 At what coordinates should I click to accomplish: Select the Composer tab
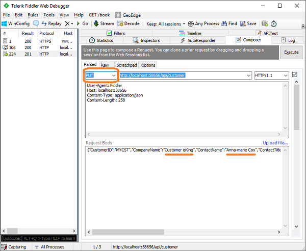click(248, 40)
